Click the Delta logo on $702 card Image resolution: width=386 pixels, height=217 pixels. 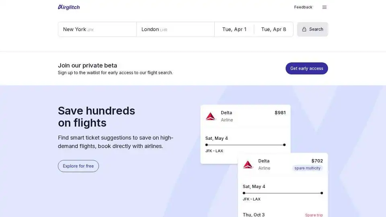pos(248,164)
